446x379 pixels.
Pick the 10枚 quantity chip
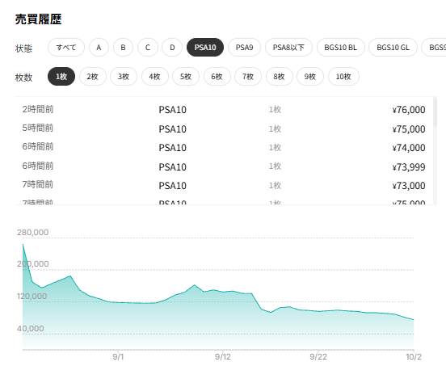tap(343, 77)
